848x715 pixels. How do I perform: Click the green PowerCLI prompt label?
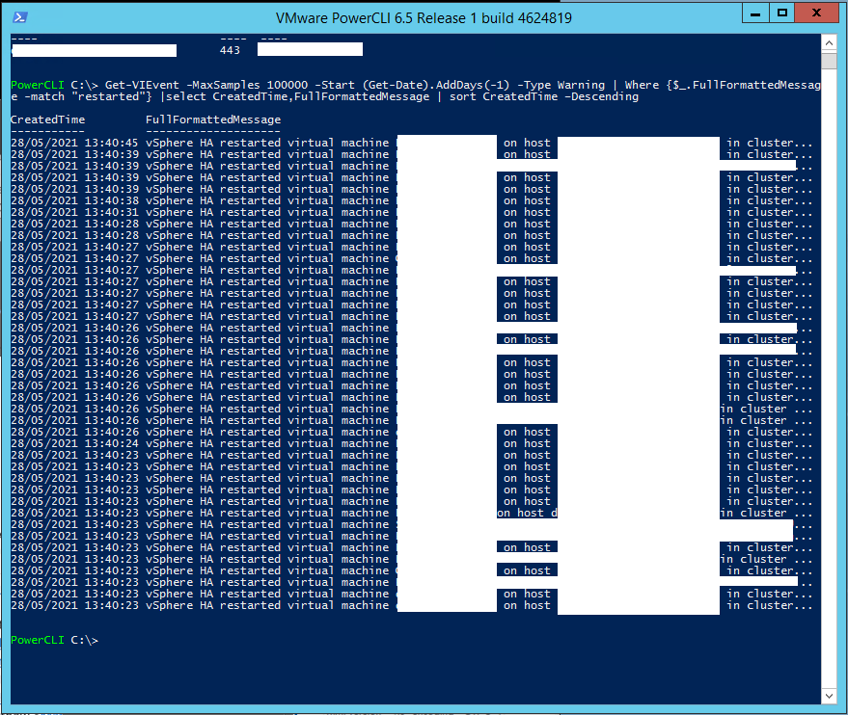33,640
